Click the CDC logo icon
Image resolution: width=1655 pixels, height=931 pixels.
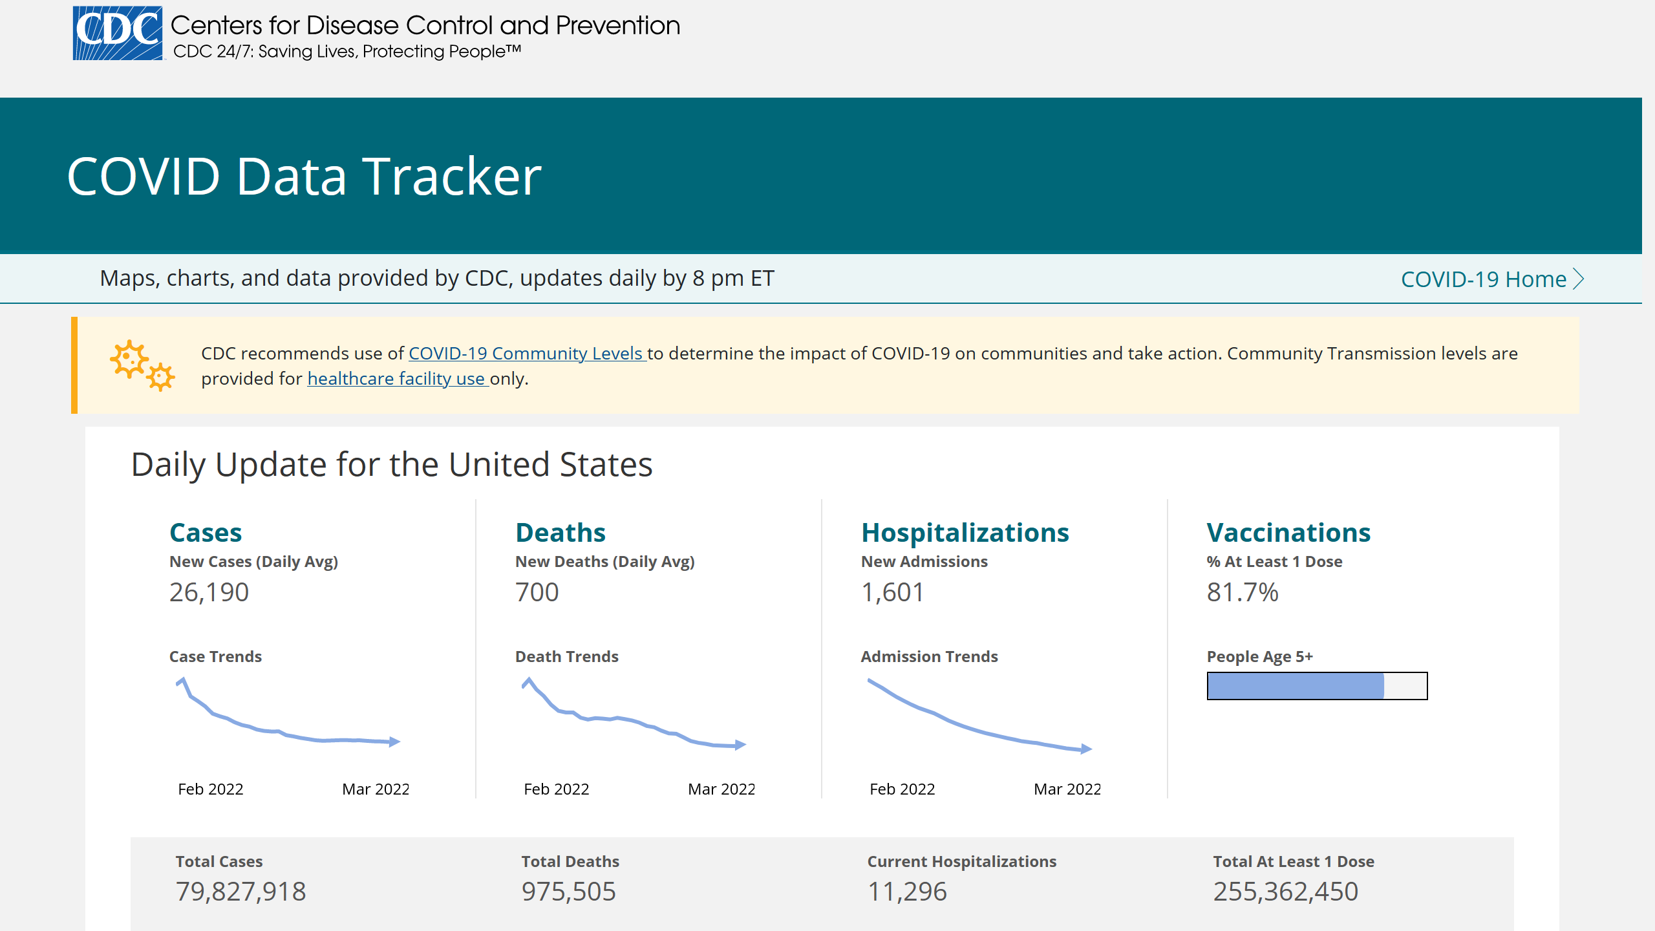[118, 33]
